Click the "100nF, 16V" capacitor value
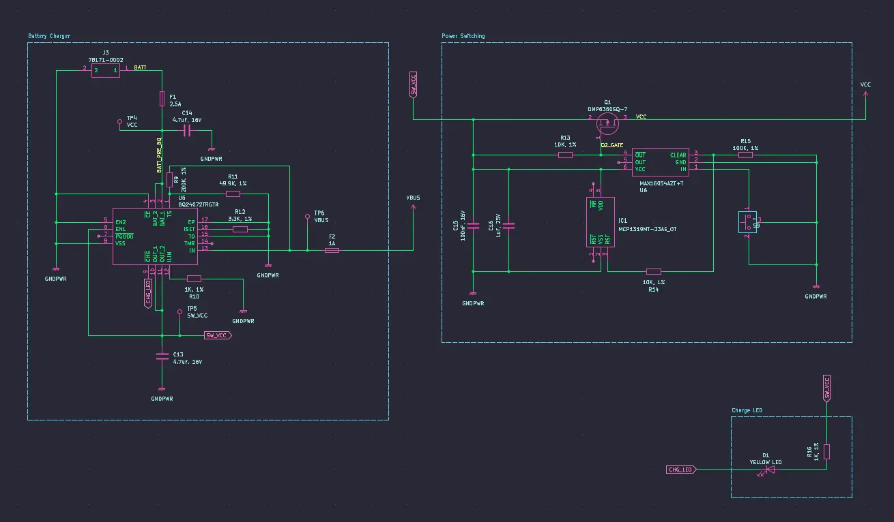Screen dimensions: 894x522 463,224
